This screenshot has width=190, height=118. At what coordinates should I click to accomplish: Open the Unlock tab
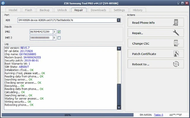(62, 10)
